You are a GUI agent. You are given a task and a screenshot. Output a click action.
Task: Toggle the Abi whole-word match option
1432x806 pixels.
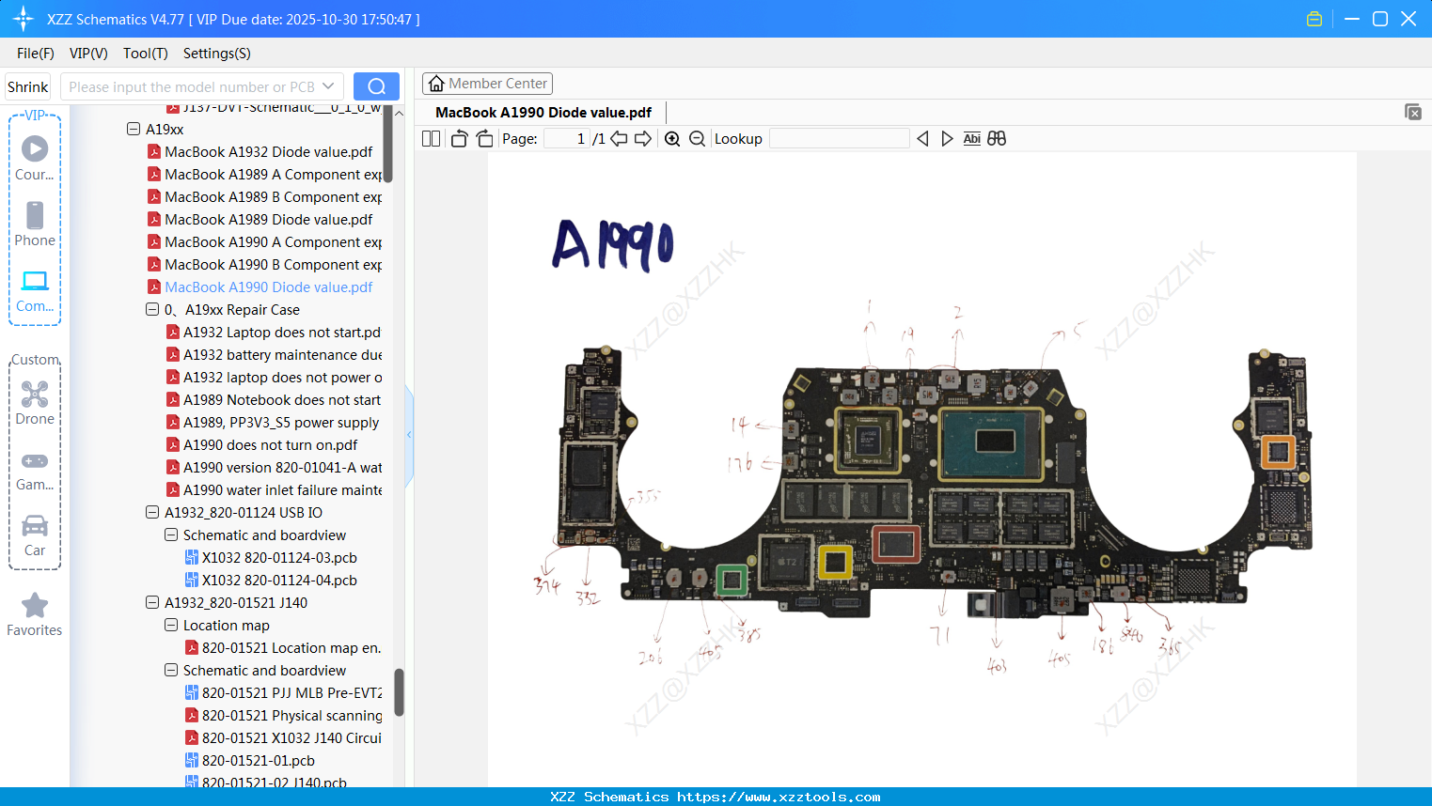[972, 139]
